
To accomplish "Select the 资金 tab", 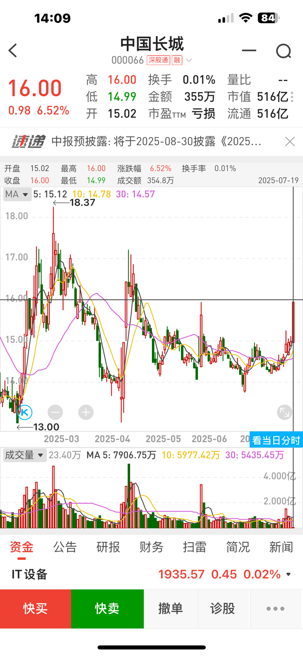I will (x=22, y=547).
